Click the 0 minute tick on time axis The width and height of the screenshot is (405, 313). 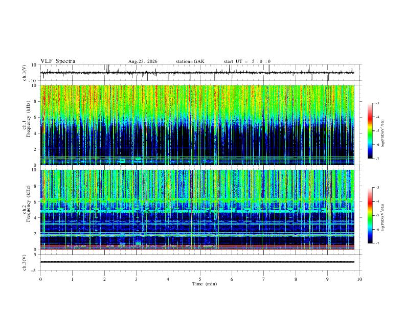click(x=40, y=279)
